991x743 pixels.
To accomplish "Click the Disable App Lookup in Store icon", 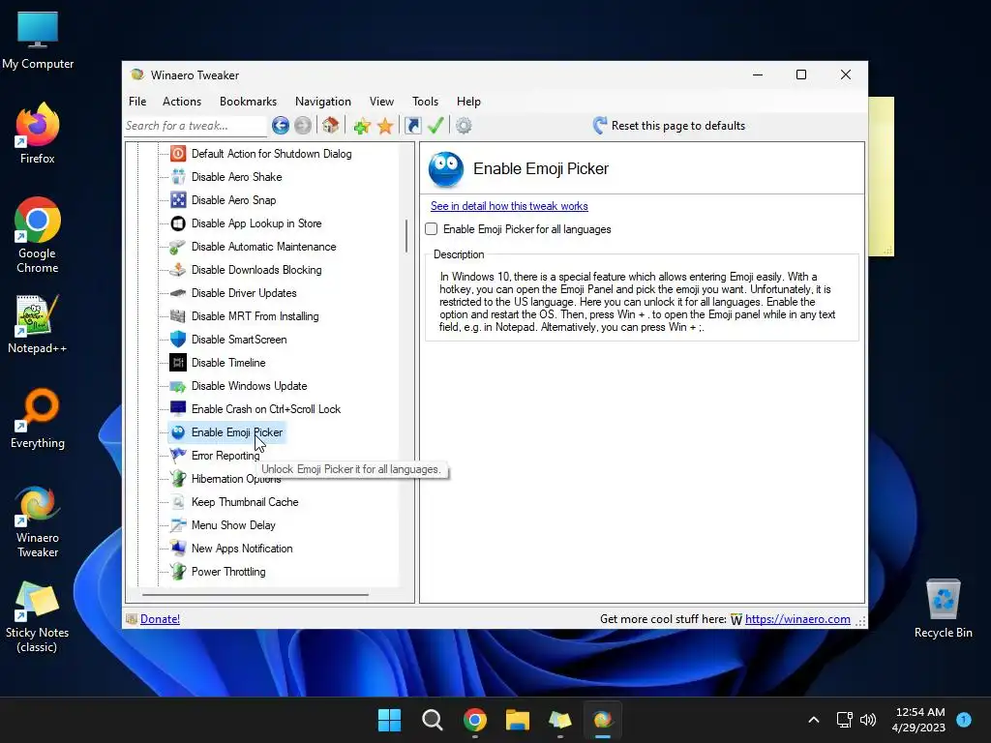I will point(178,223).
